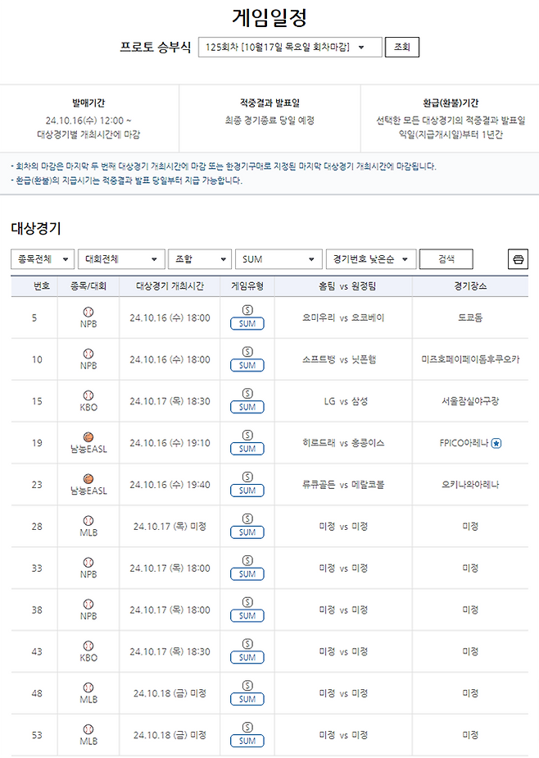Open the SUM game type dropdown
The width and height of the screenshot is (539, 758).
click(279, 259)
